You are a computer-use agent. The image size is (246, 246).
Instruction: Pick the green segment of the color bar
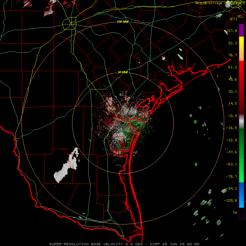(241, 155)
